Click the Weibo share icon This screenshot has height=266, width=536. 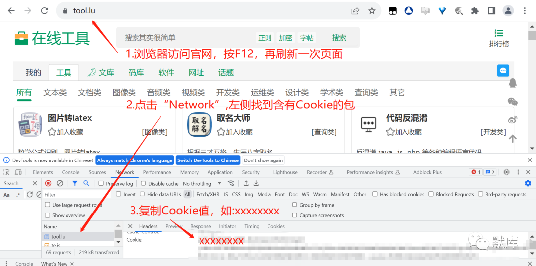512,120
